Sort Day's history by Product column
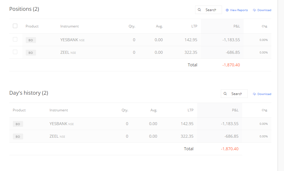 [x=19, y=110]
